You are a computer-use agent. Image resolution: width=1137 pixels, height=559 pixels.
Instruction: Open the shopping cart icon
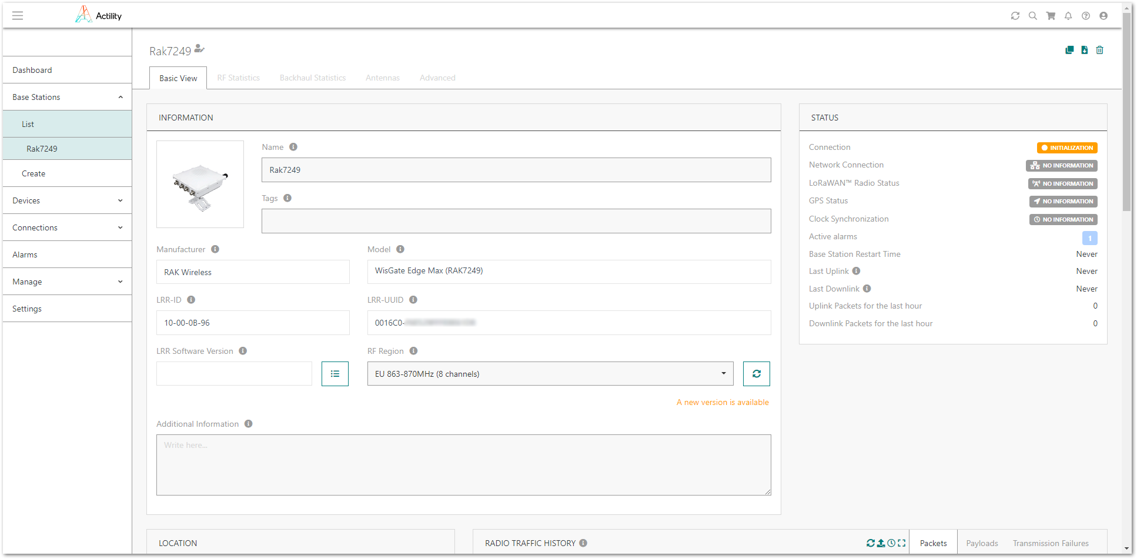tap(1051, 16)
